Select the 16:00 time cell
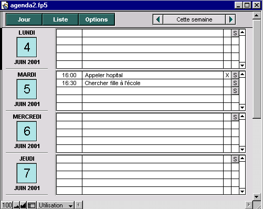Screen dimensions: 263x209 [x=69, y=75]
